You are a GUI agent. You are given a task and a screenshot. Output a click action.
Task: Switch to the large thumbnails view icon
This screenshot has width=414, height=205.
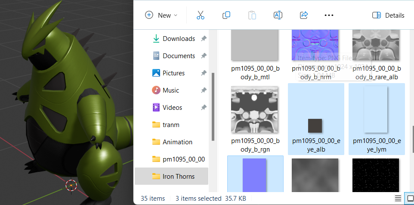point(410,199)
